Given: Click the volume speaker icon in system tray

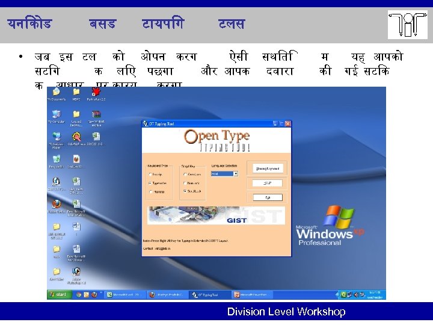Looking at the screenshot, I should pyautogui.click(x=356, y=295).
